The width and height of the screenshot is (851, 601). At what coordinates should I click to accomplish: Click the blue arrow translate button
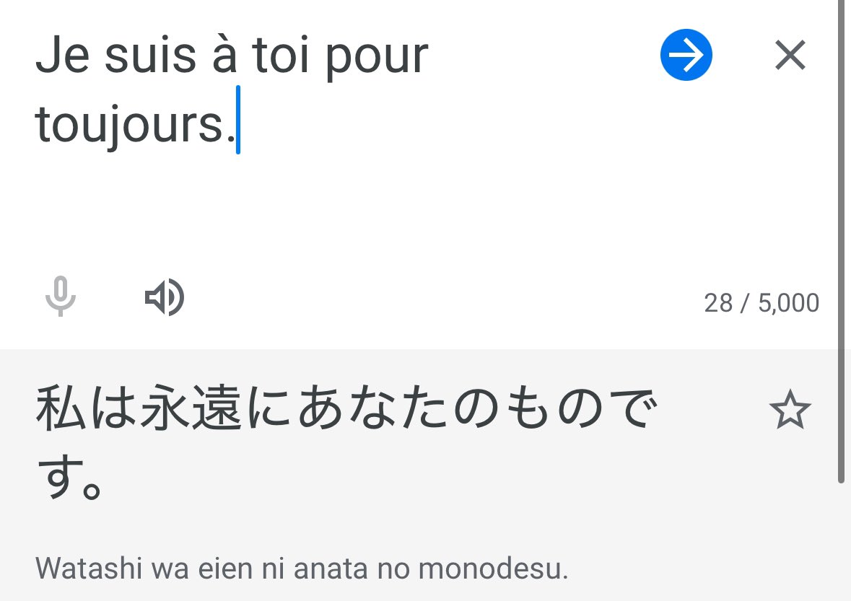click(x=686, y=55)
